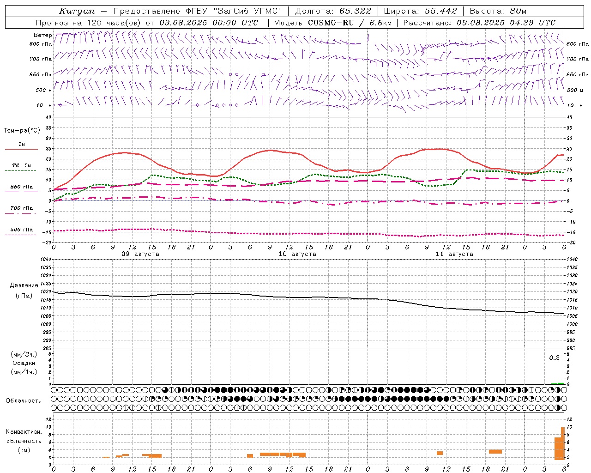Click the computed time "Рассчитано: 09.08.2025 04:39 UTC"
This screenshot has width=591, height=473.
point(479,23)
